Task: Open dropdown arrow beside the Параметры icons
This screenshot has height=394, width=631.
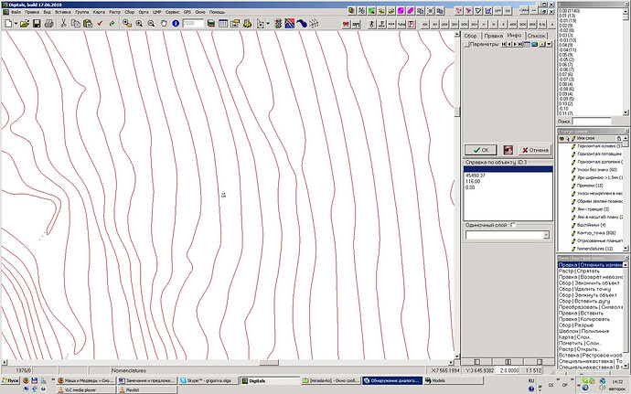Action: pos(549,44)
